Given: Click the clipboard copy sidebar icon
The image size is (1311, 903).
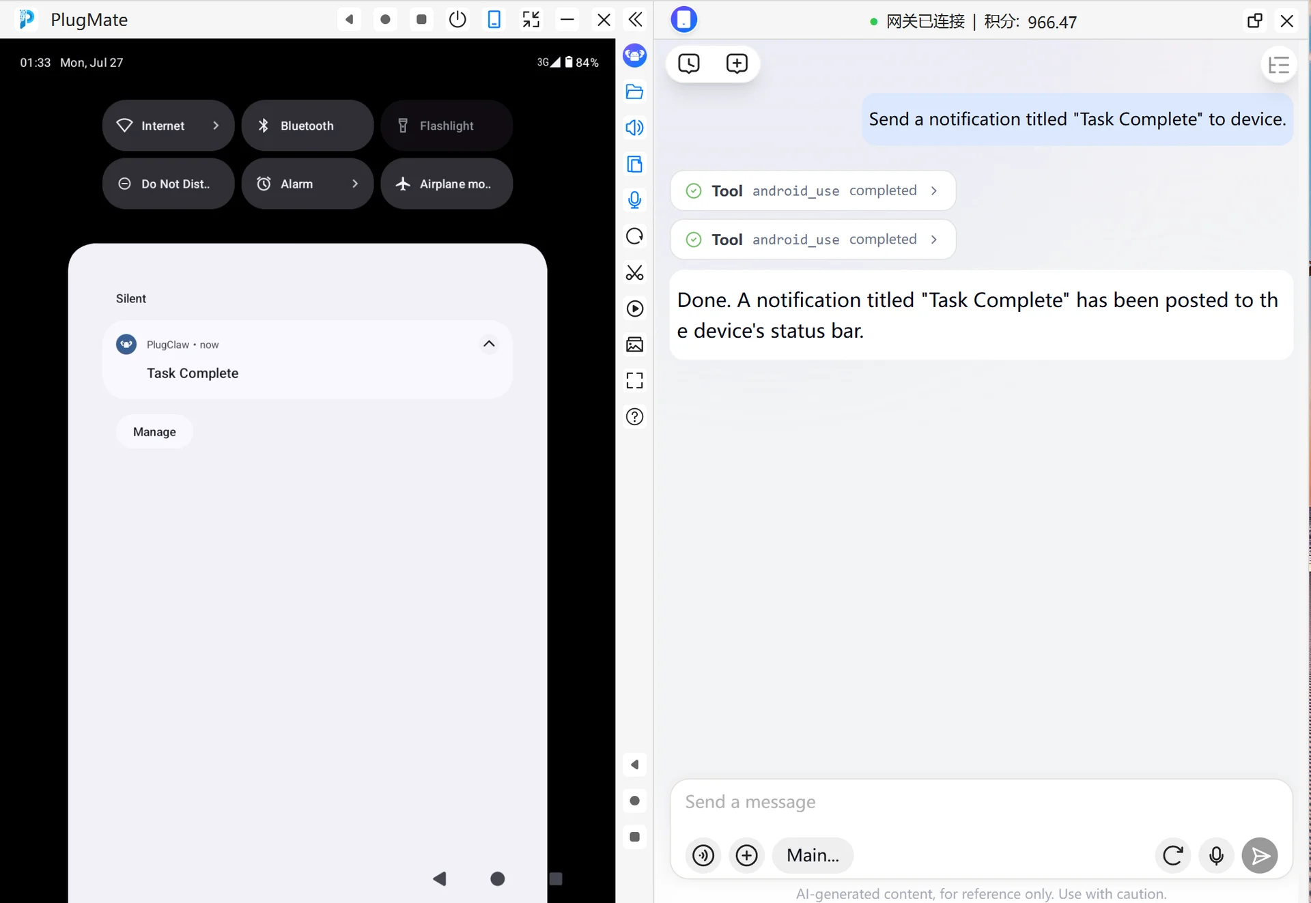Looking at the screenshot, I should point(635,164).
